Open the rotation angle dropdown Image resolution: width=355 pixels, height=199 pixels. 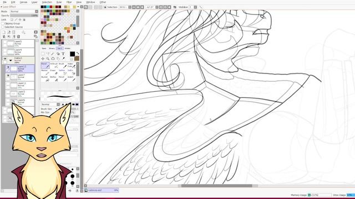tap(156, 7)
